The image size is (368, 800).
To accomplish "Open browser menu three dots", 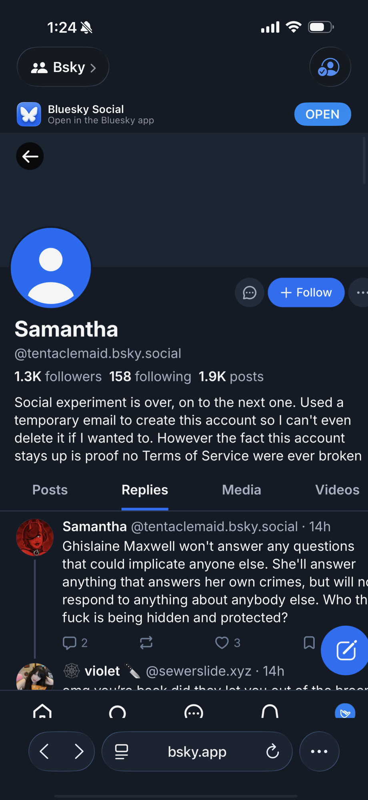I will coord(319,752).
